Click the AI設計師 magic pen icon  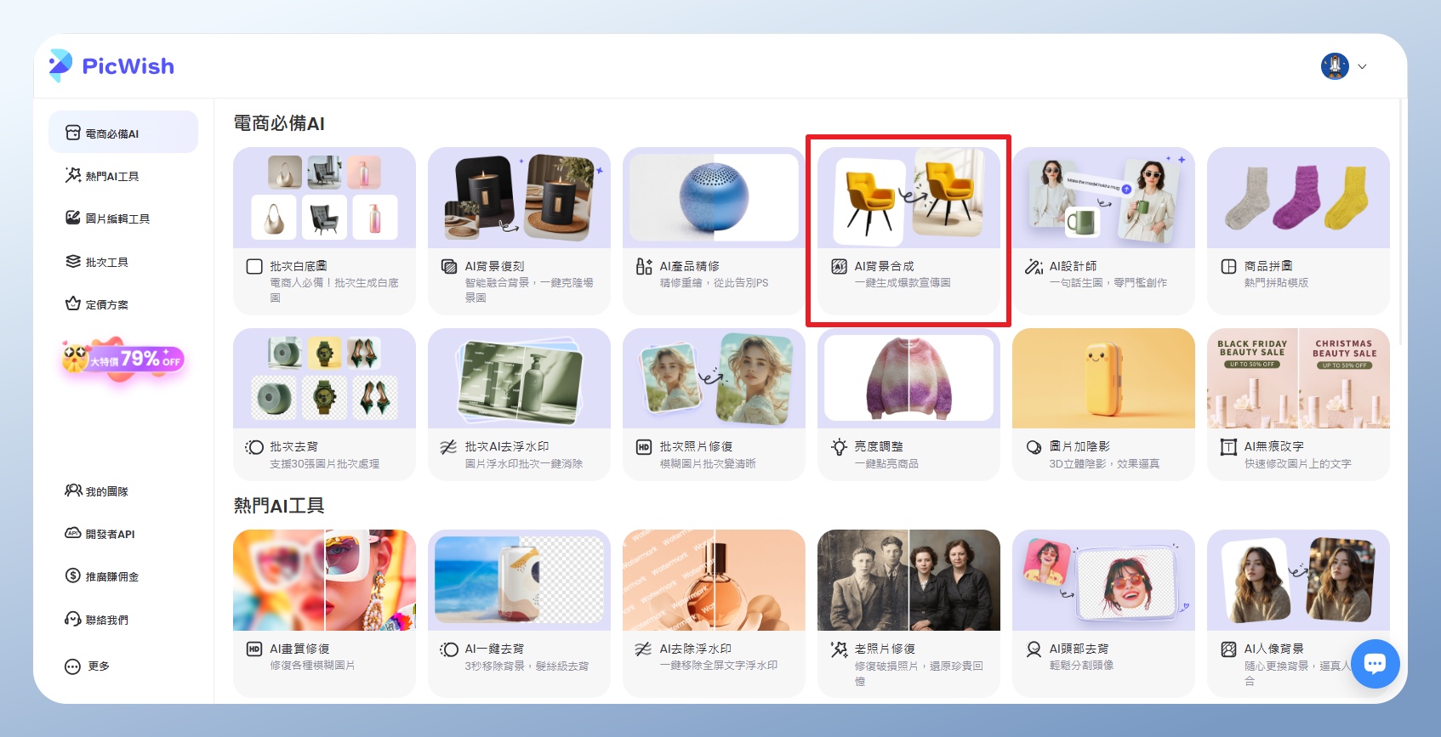(1034, 267)
